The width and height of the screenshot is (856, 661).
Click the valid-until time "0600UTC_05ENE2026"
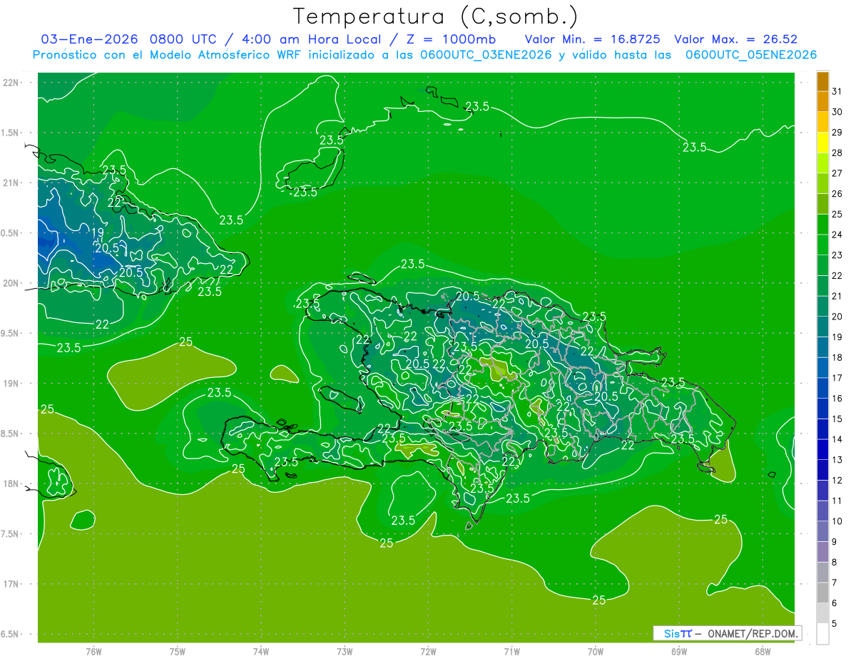coord(750,55)
